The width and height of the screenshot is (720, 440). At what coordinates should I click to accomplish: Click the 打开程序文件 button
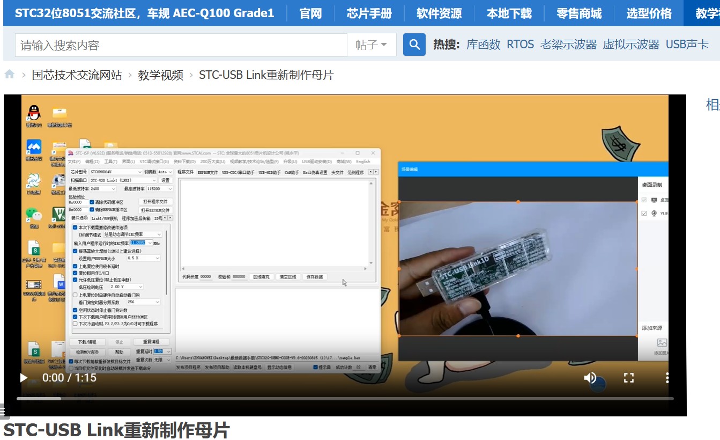tap(155, 202)
